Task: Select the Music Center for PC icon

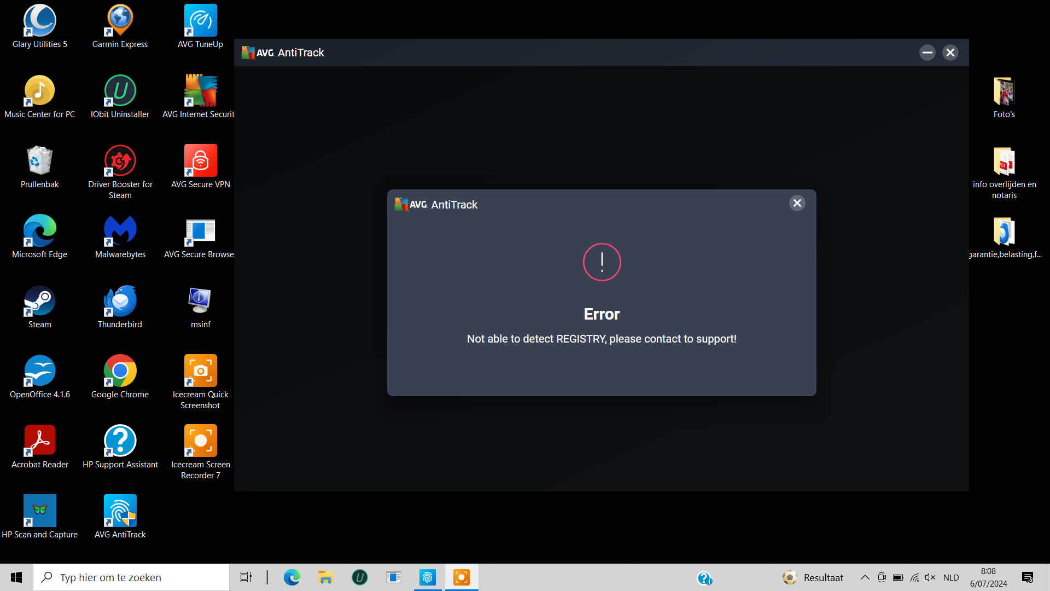Action: point(40,97)
